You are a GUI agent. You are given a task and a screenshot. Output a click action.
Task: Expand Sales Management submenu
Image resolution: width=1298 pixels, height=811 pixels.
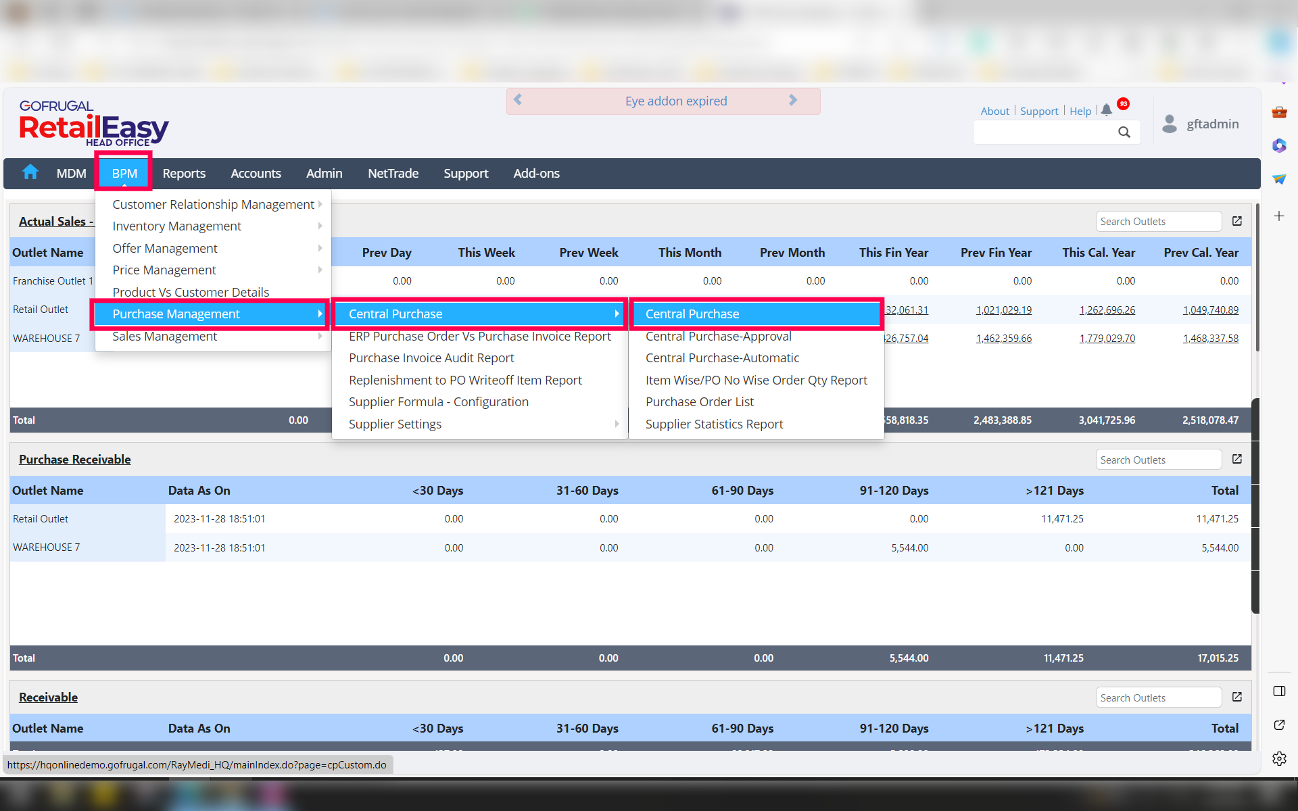point(165,337)
